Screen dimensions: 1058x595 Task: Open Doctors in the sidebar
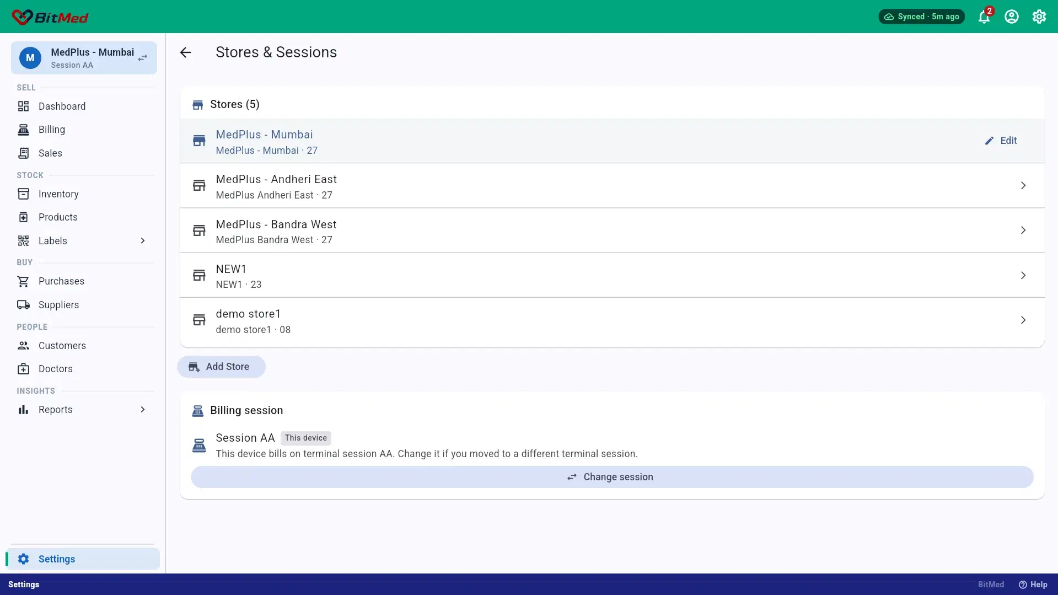point(83,369)
